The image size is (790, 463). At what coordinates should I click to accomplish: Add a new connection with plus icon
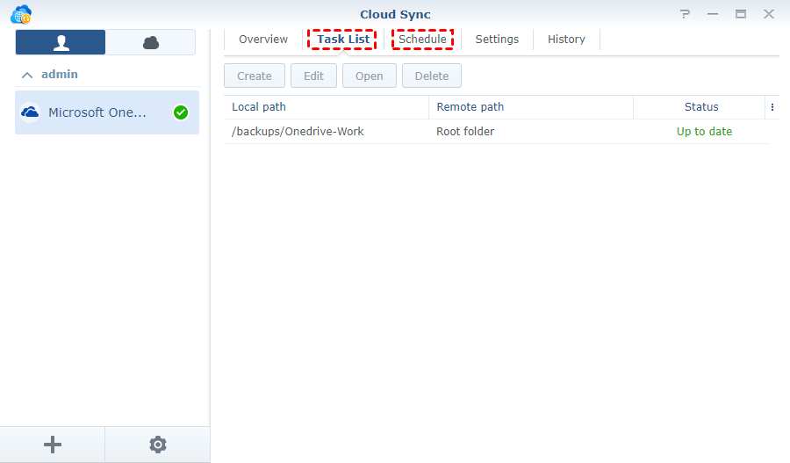point(53,445)
